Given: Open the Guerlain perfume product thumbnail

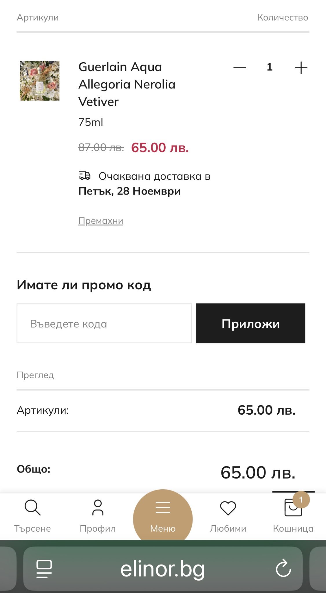Looking at the screenshot, I should [40, 81].
